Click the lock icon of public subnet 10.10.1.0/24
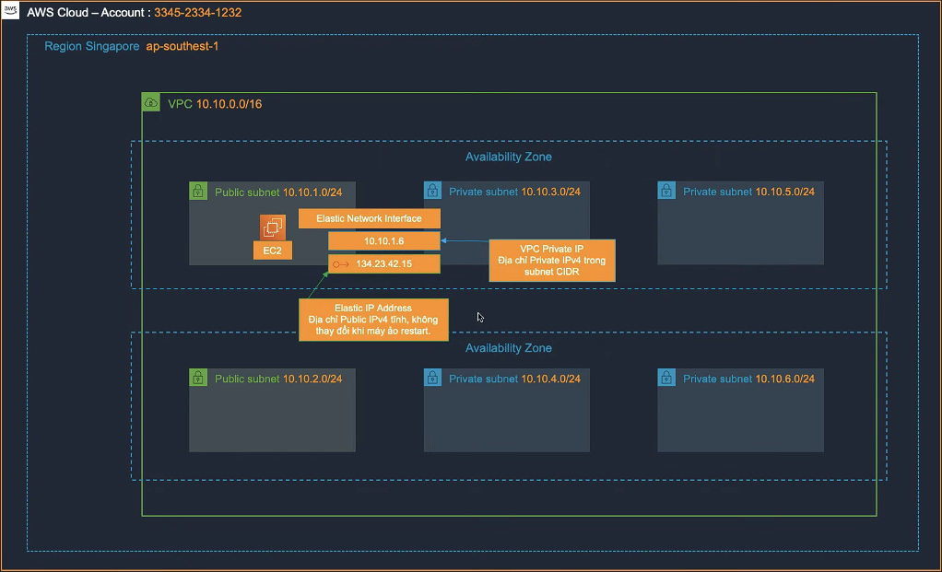Image resolution: width=942 pixels, height=572 pixels. 197,191
